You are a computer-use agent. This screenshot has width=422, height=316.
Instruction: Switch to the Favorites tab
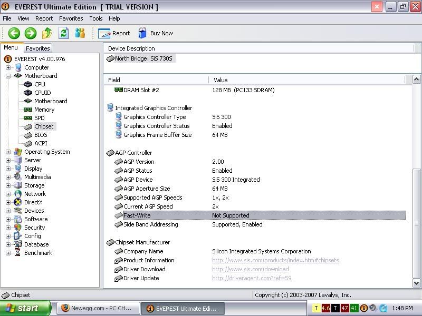pos(37,48)
